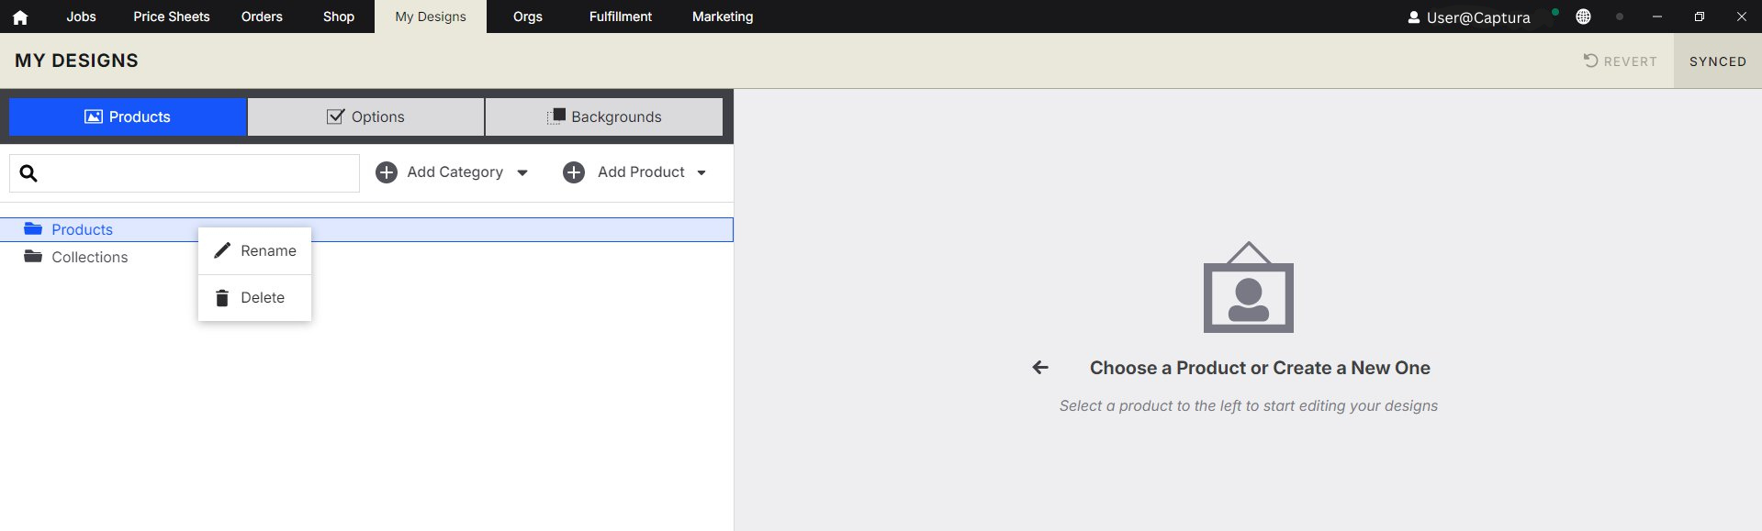Click the Synced status button
The image size is (1762, 531).
coord(1718,61)
